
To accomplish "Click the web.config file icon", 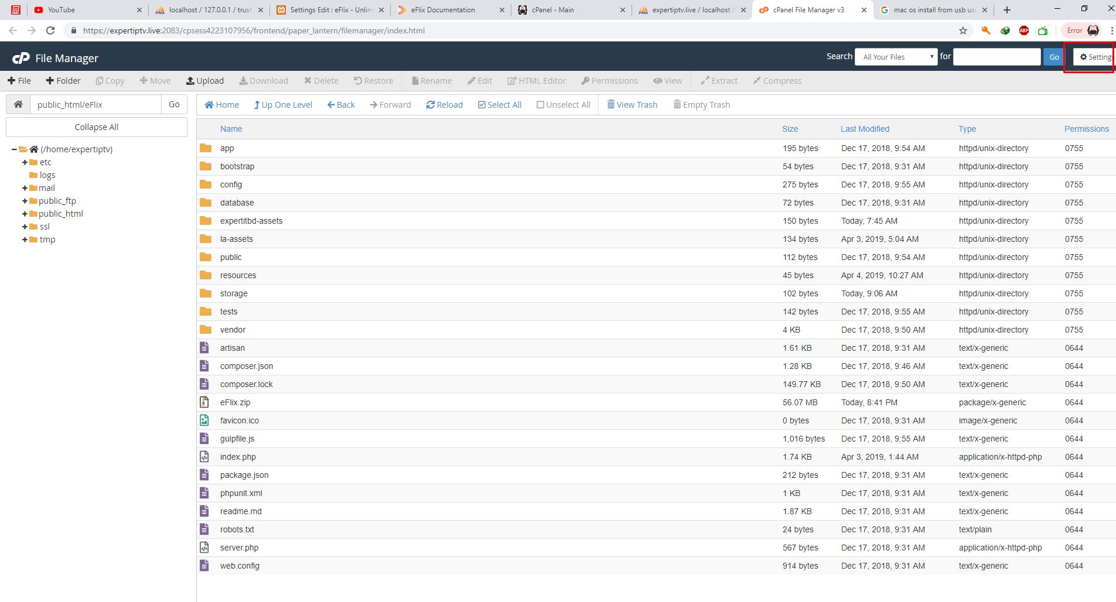I will click(204, 566).
